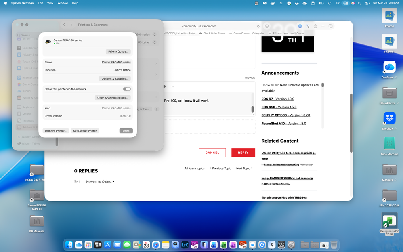Open R6 Manuals desktop folder

[37, 223]
